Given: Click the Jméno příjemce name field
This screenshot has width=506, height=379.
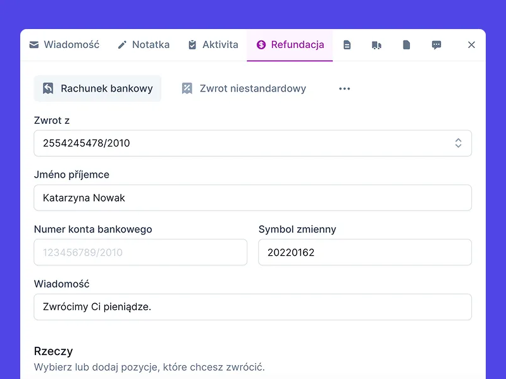Looking at the screenshot, I should pyautogui.click(x=252, y=198).
